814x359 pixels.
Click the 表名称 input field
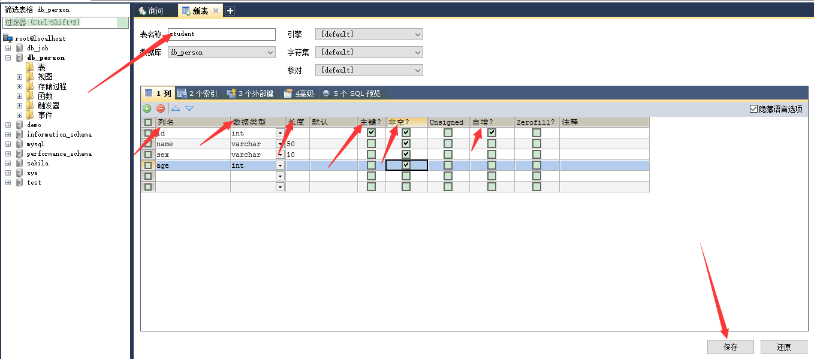point(222,34)
